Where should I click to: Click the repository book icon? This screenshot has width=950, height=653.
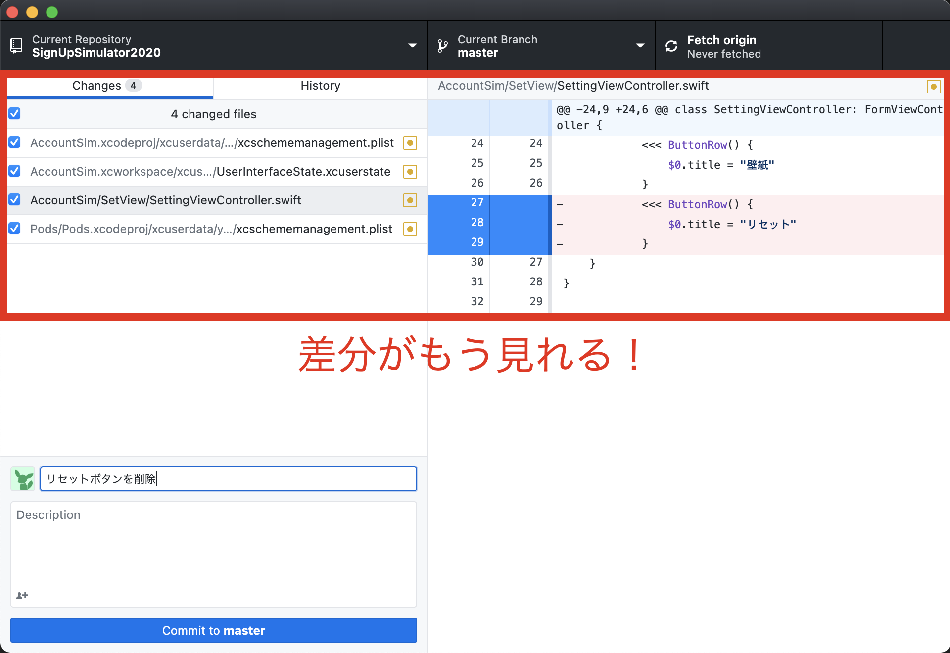coord(16,46)
